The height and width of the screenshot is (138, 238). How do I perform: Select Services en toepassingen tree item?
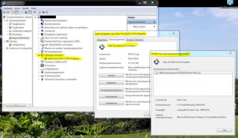pyautogui.click(x=21, y=48)
